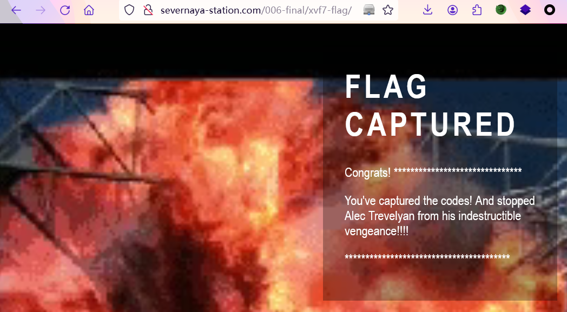Show insecure connection padlock info
Viewport: 567px width, 312px height.
coord(148,10)
